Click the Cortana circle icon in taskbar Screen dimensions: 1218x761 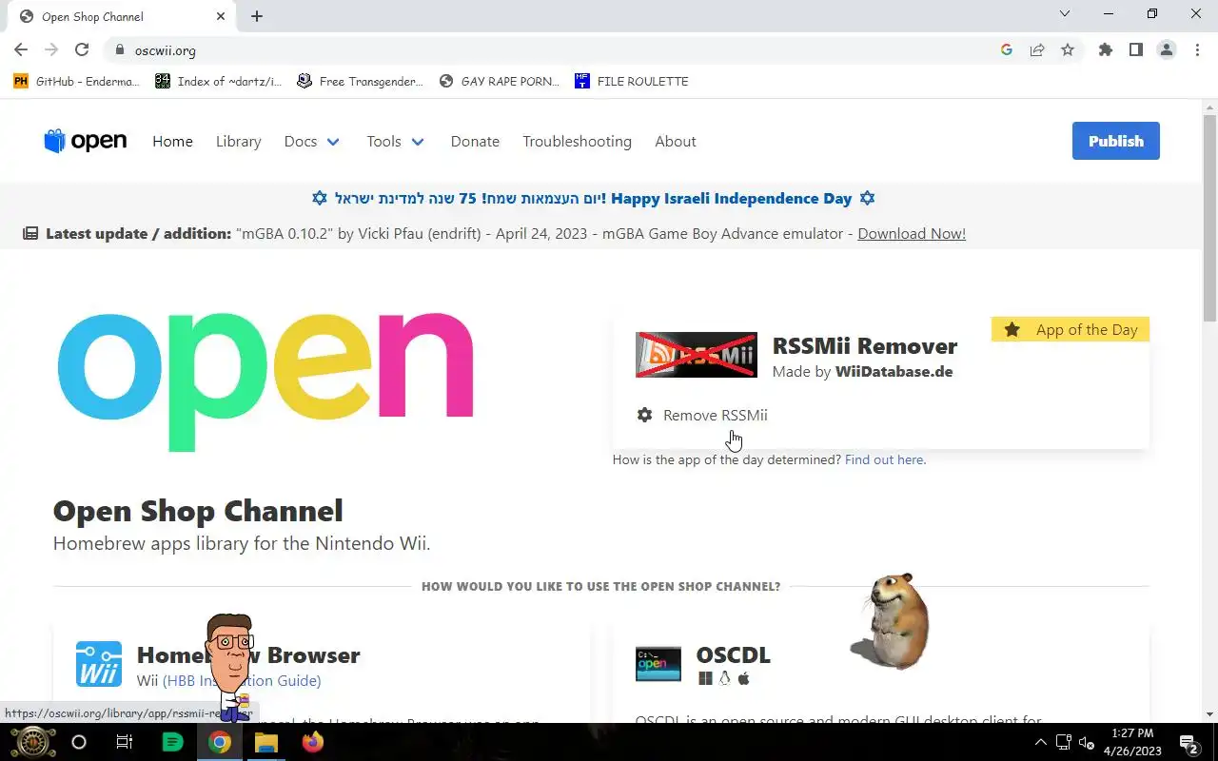click(79, 742)
